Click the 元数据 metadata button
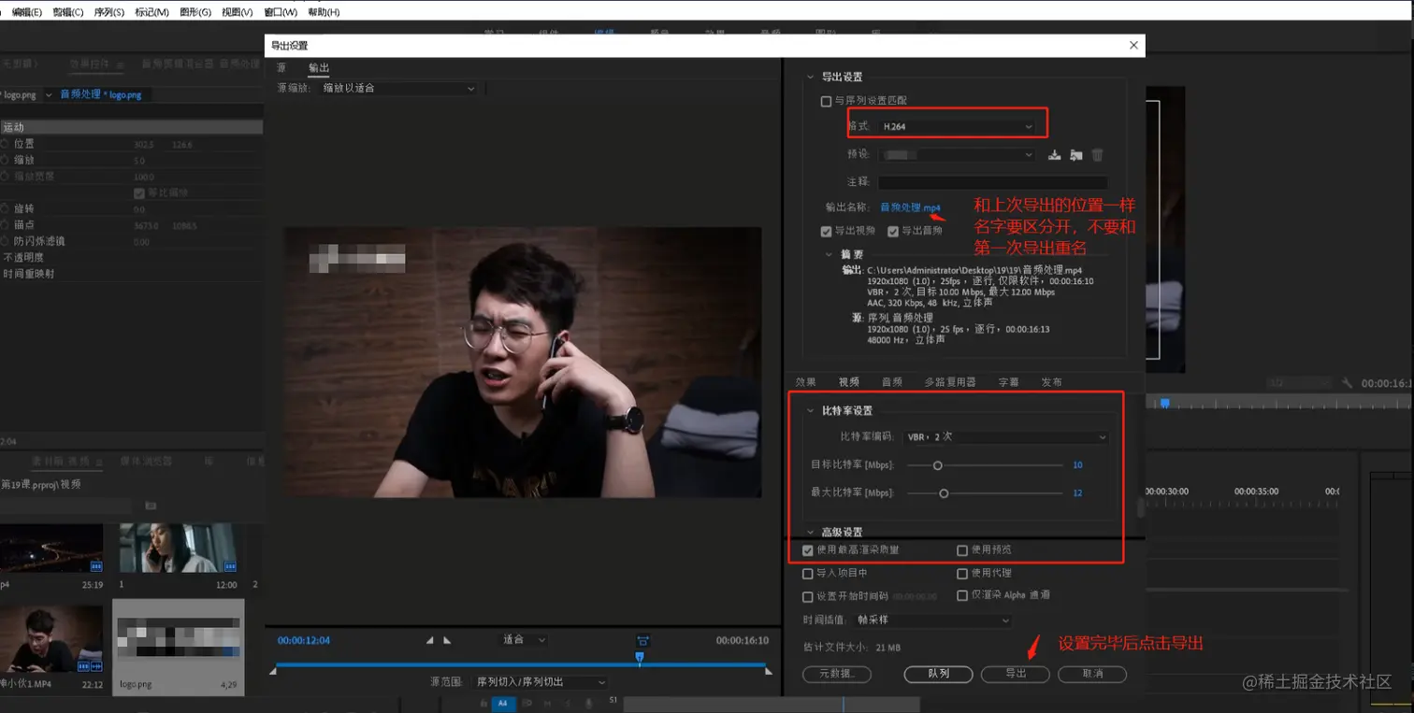 pyautogui.click(x=837, y=674)
